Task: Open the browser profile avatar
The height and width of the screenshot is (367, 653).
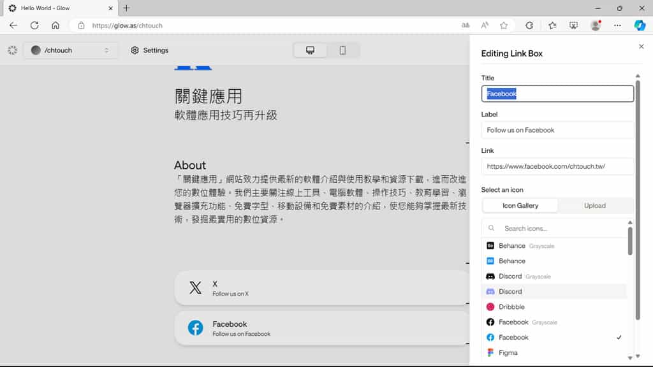Action: click(596, 25)
